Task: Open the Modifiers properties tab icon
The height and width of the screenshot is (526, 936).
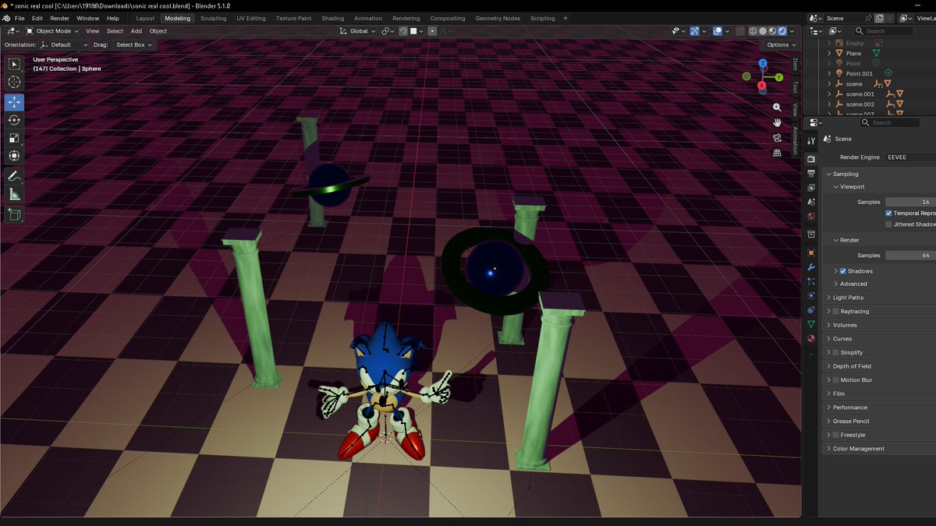Action: tap(811, 267)
